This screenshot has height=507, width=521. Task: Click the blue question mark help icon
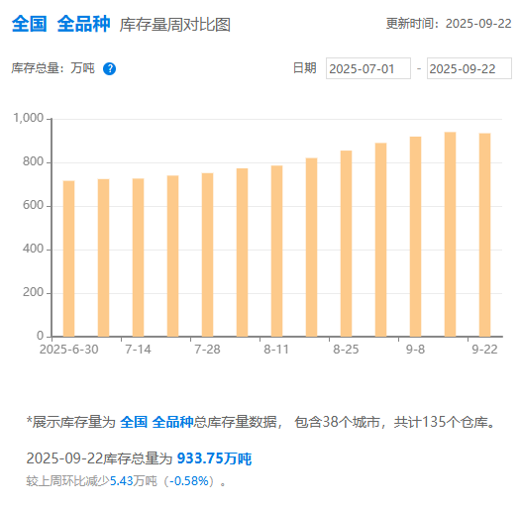pyautogui.click(x=109, y=68)
